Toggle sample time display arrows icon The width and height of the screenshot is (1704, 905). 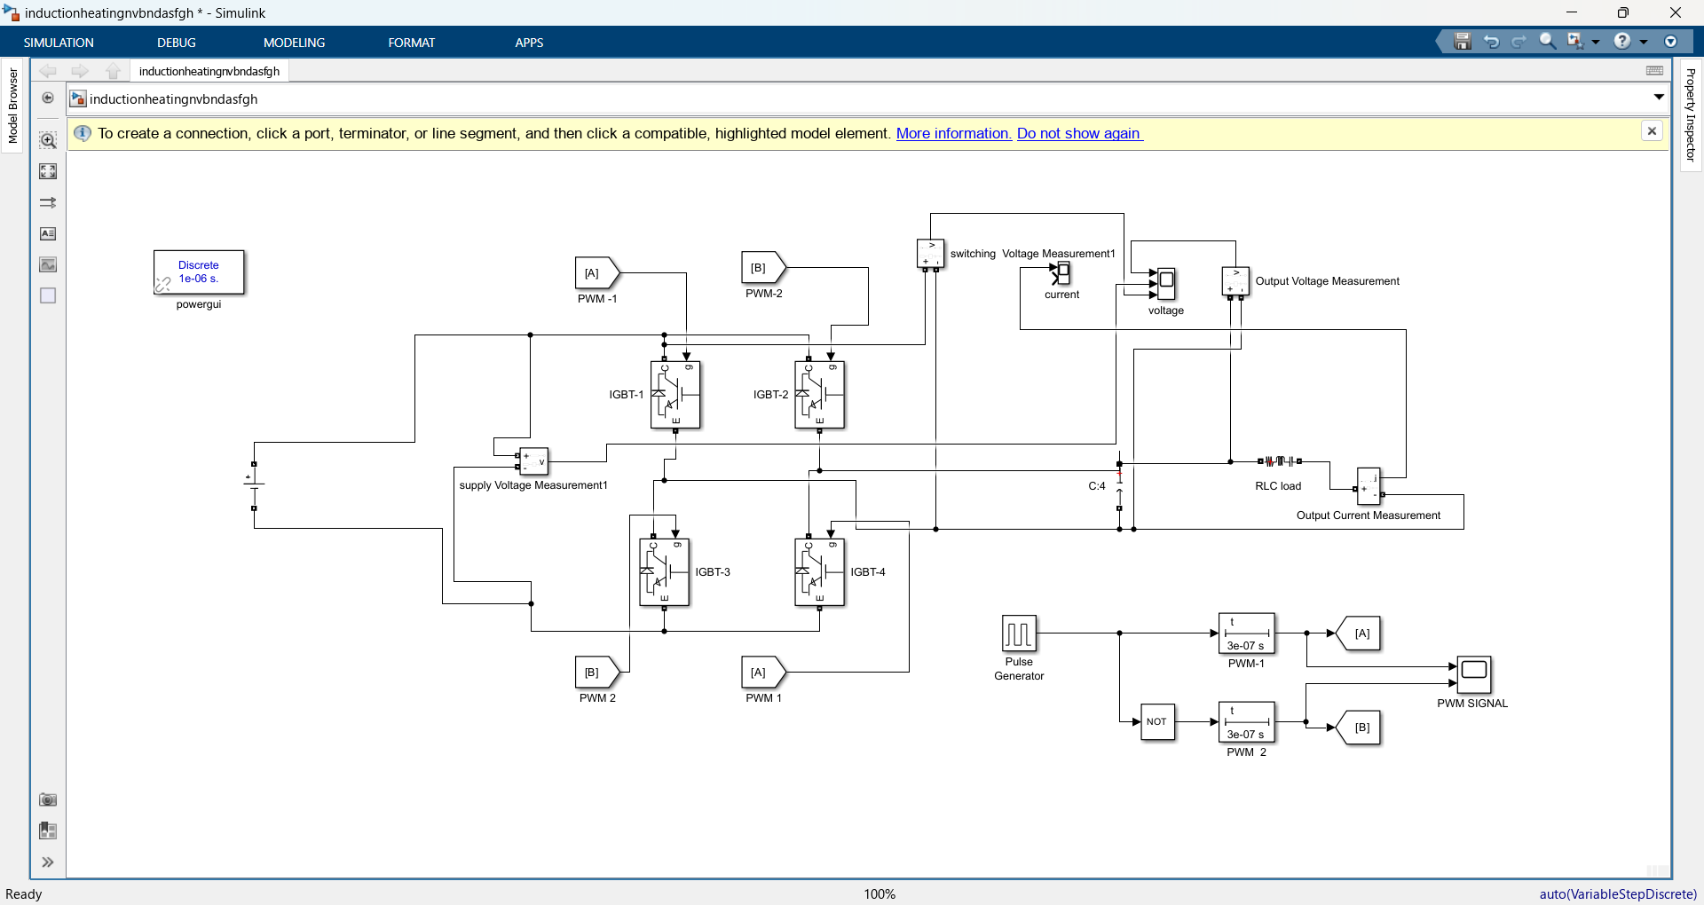(48, 202)
